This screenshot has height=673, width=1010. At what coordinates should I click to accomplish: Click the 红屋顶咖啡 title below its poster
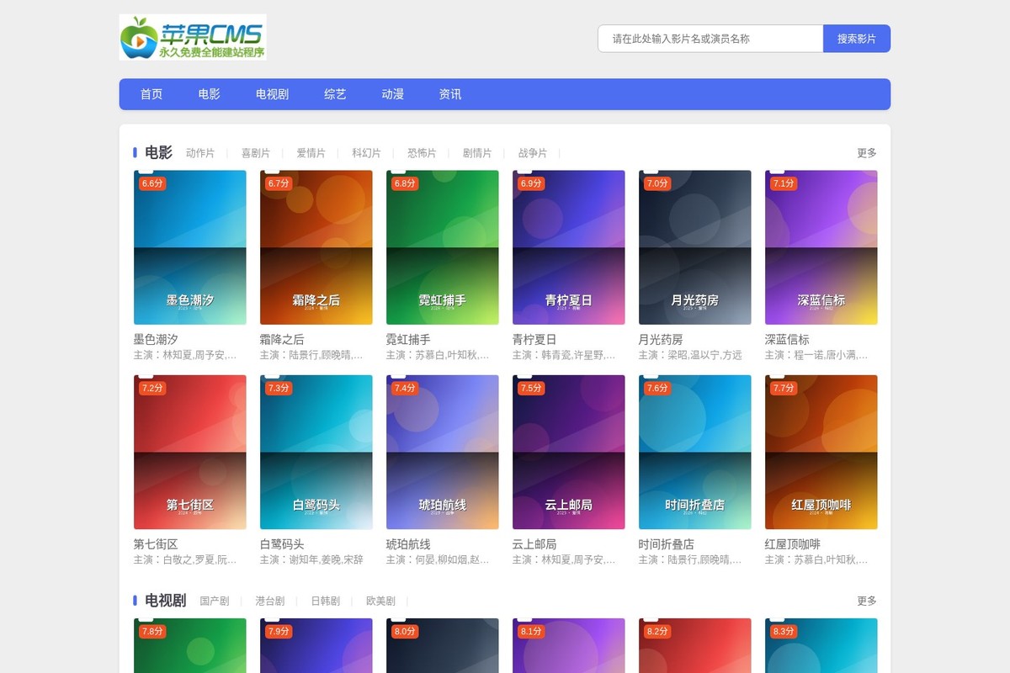pyautogui.click(x=793, y=544)
